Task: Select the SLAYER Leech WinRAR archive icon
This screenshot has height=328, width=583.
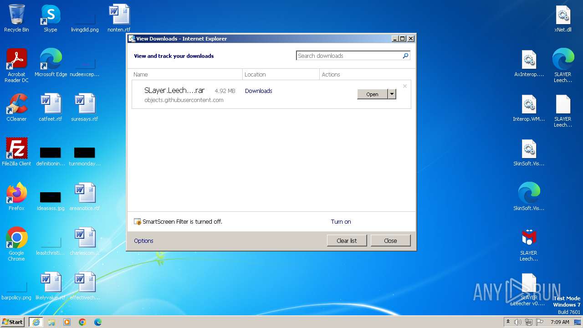Action: (x=529, y=244)
